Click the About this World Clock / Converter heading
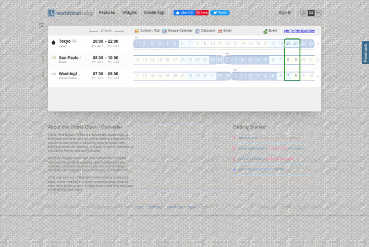 85,127
